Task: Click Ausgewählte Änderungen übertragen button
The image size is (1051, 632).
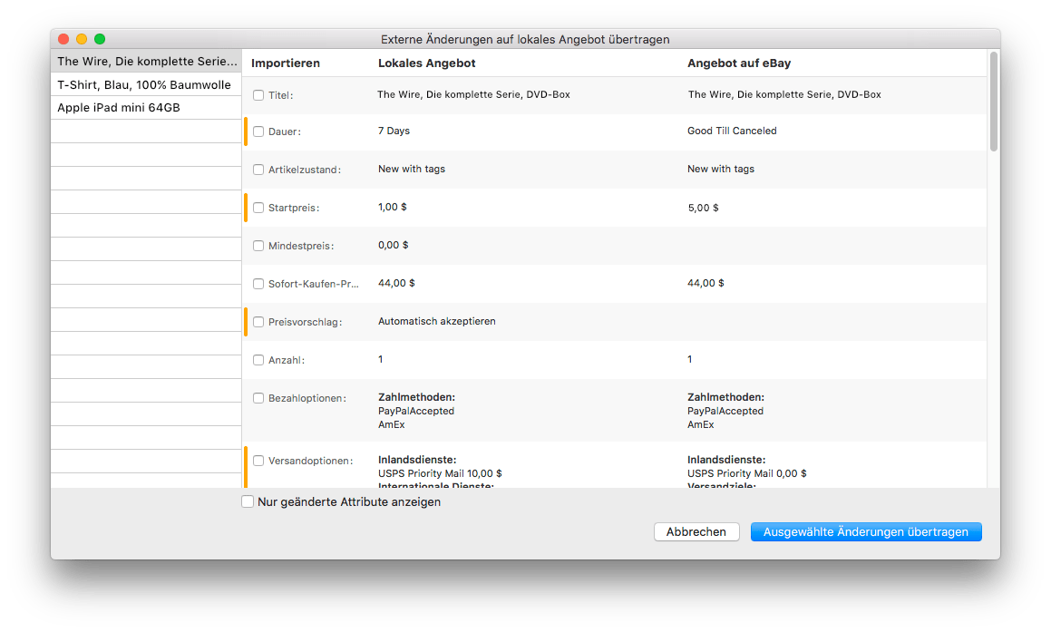Action: pos(866,531)
